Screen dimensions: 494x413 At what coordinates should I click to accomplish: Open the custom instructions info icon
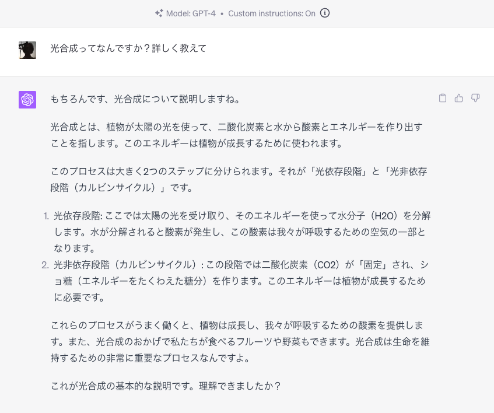(x=324, y=13)
